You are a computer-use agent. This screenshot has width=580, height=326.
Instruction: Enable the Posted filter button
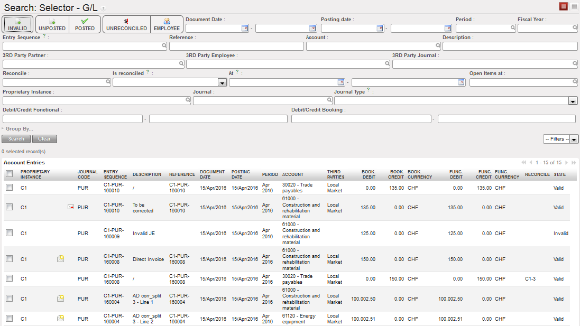click(x=85, y=24)
